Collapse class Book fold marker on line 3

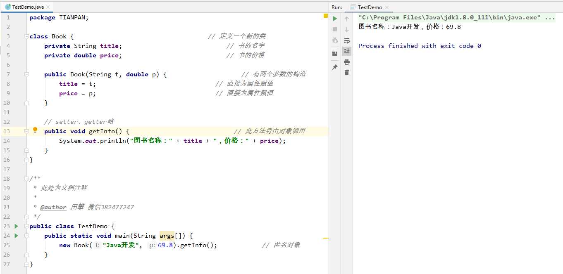pyautogui.click(x=26, y=36)
